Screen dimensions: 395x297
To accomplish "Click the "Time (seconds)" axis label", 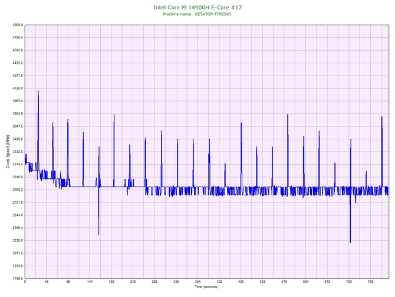I will pyautogui.click(x=206, y=287).
